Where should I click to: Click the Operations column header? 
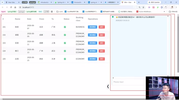pyautogui.click(x=93, y=19)
